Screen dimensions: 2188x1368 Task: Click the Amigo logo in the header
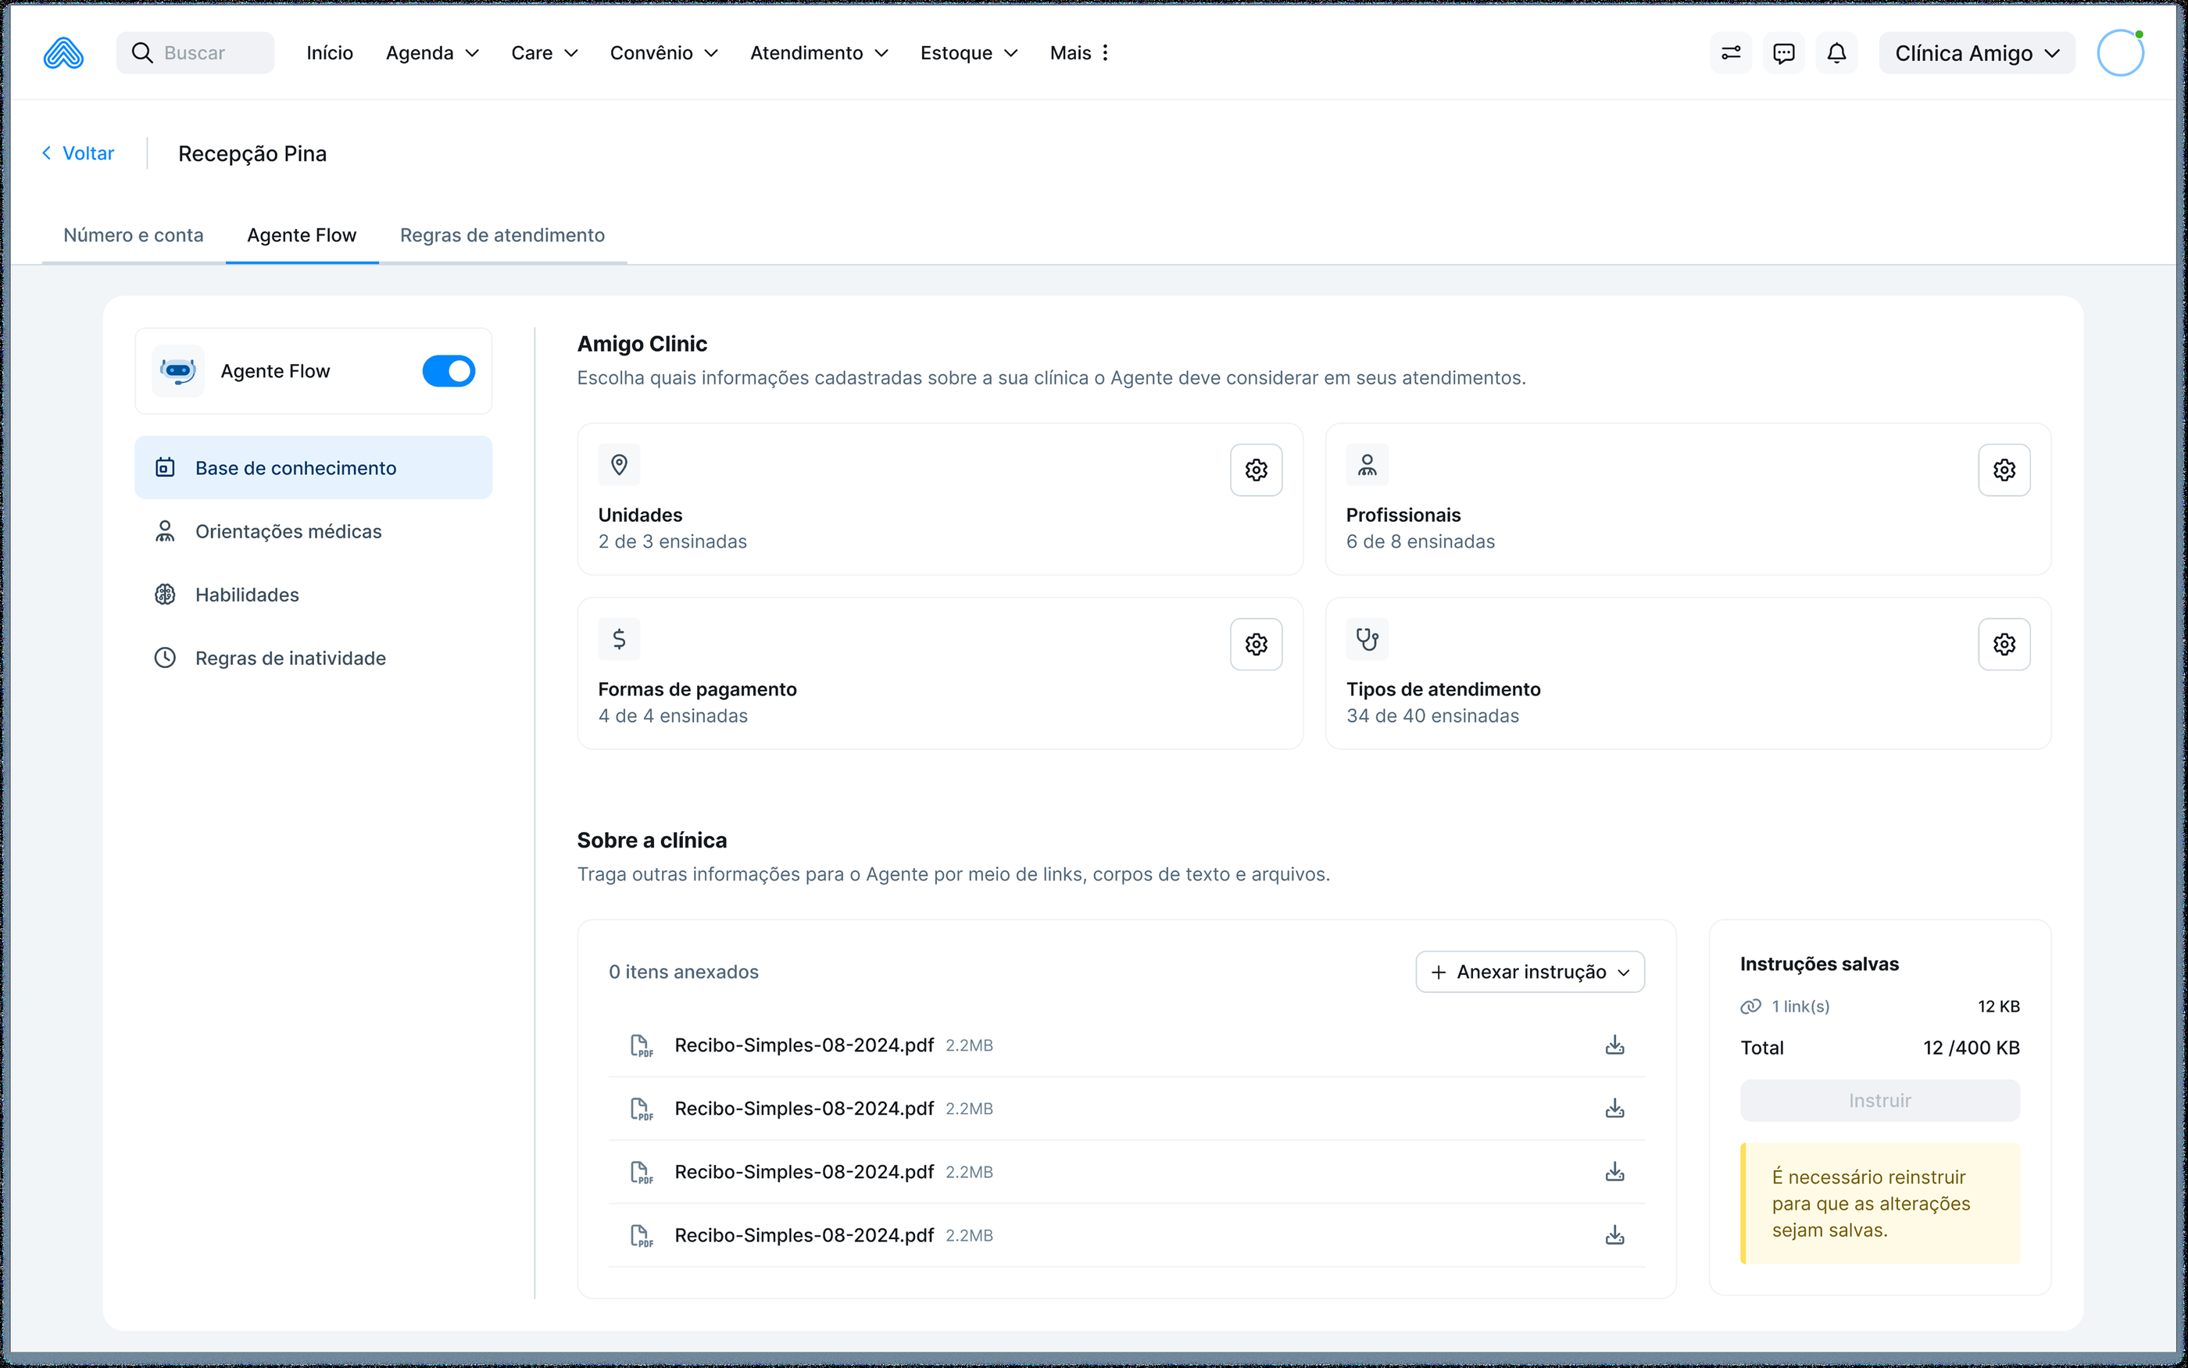63,53
